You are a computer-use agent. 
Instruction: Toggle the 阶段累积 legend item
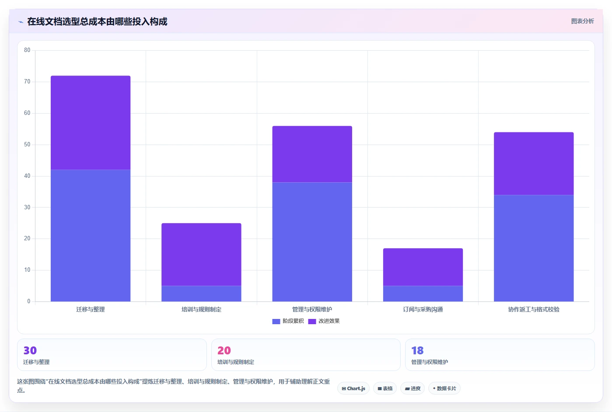click(288, 321)
